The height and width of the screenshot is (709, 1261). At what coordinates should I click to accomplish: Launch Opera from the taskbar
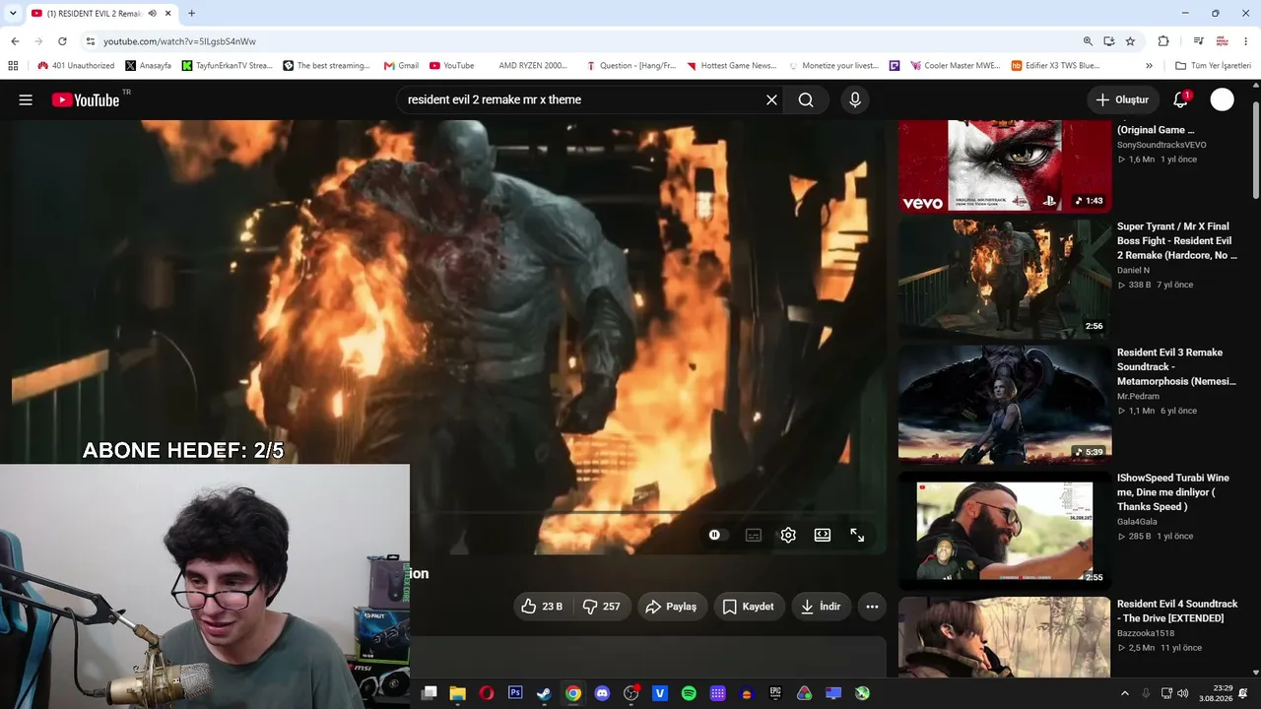tap(487, 693)
